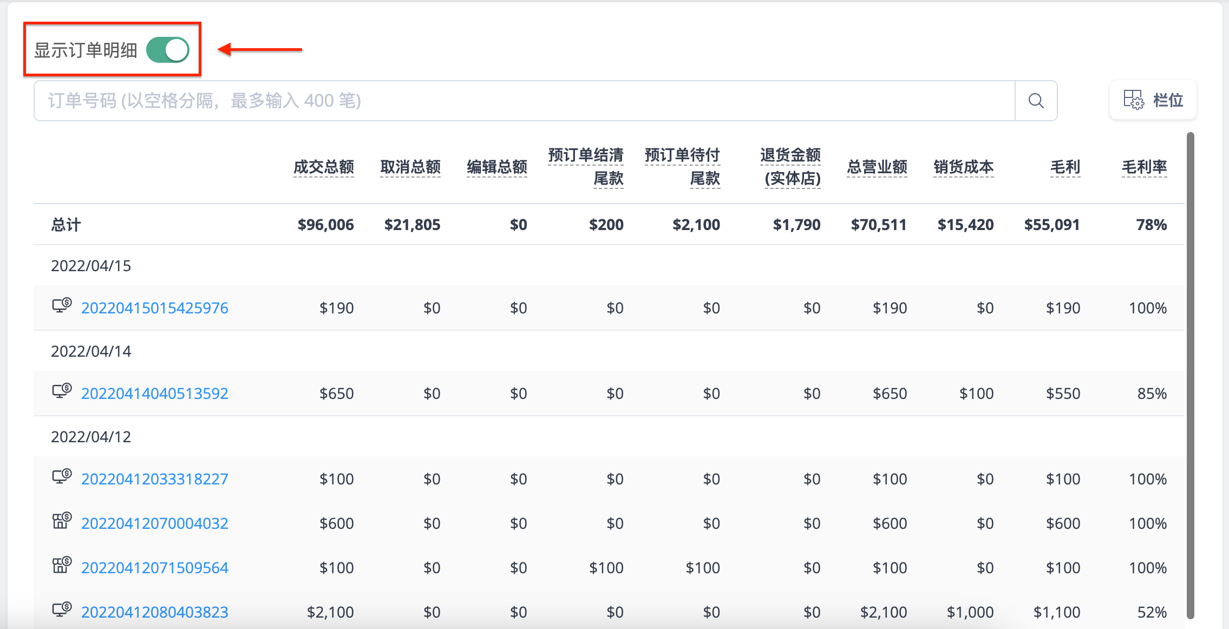
Task: Click total 预订单待付尾款 value $2,100
Action: tap(696, 225)
